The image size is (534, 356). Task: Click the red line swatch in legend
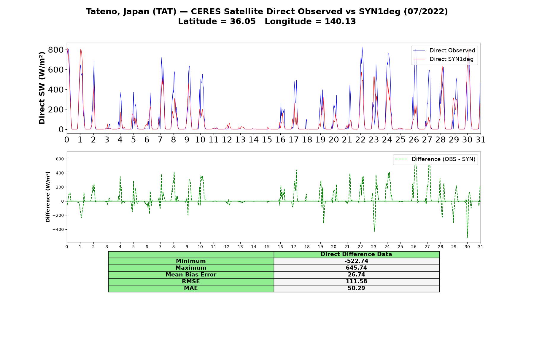coord(419,59)
